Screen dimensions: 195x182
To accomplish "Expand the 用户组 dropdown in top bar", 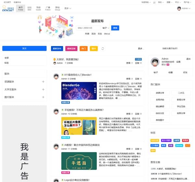I will (188, 2).
